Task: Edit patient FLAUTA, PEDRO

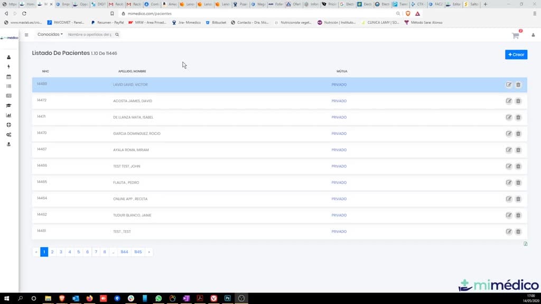Action: click(x=509, y=183)
